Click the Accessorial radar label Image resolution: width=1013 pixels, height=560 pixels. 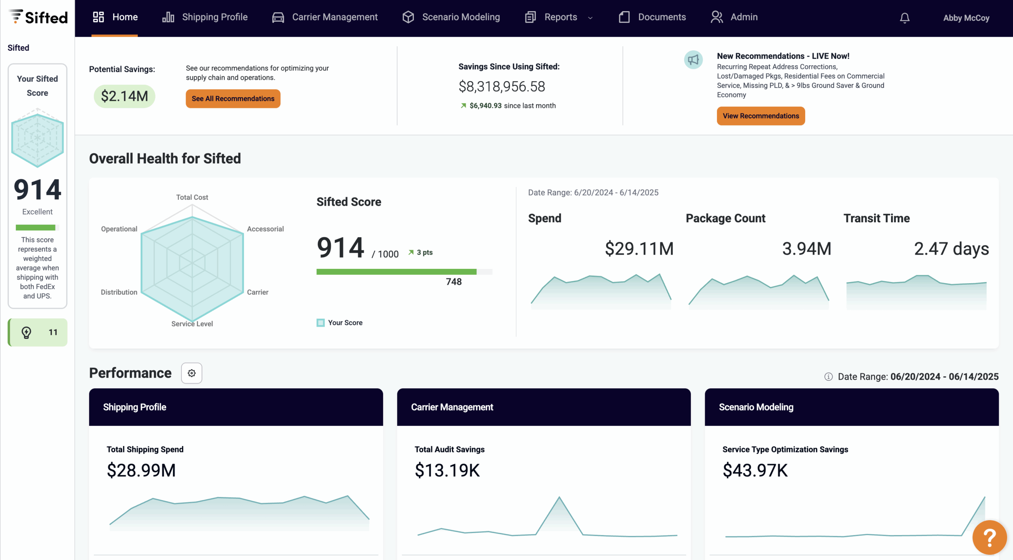265,229
